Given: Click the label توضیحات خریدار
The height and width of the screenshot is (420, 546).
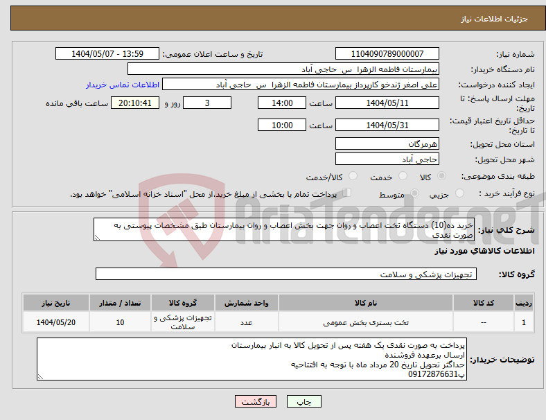Looking at the screenshot, I should point(502,360).
